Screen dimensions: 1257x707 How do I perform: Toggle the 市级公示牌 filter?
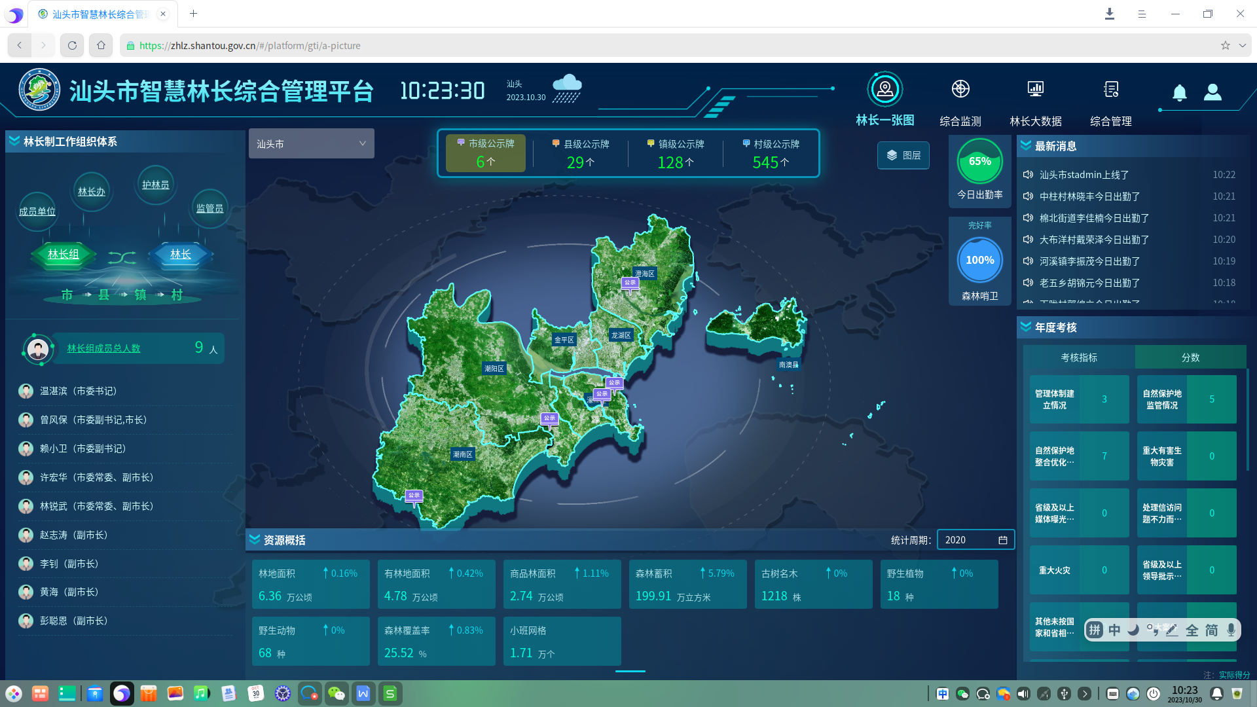click(x=485, y=153)
